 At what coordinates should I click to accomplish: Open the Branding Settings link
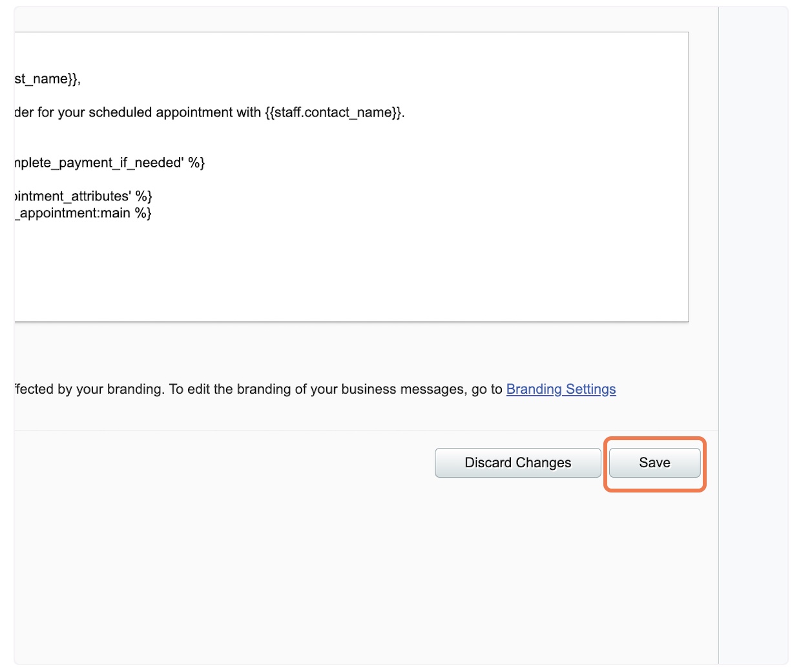point(561,389)
